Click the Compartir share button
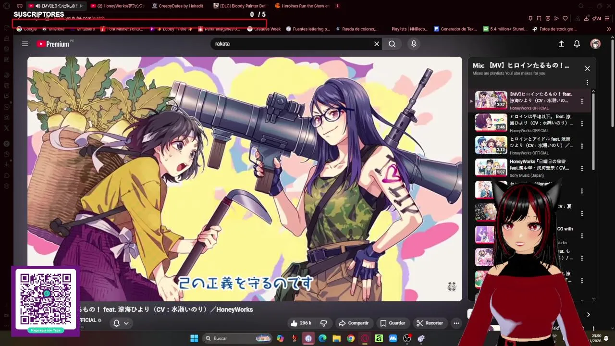 (354, 323)
